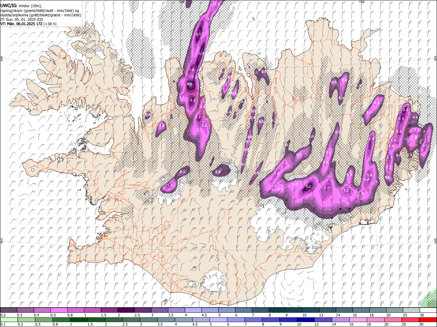
Task: Click the darkest purple snow scale swatch
Action: tap(126, 310)
